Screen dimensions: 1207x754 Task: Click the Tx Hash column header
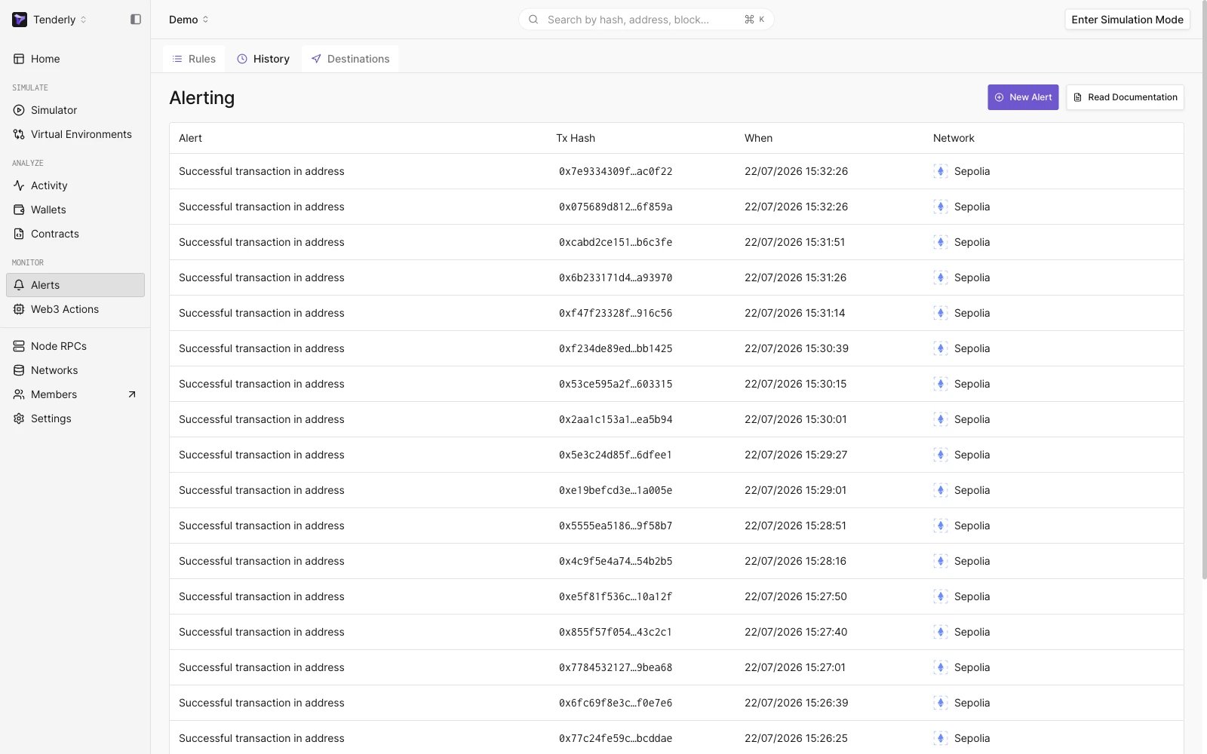click(576, 138)
